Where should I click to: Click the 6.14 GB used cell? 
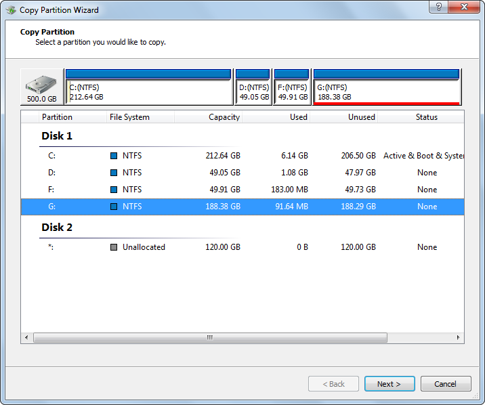coord(295,156)
